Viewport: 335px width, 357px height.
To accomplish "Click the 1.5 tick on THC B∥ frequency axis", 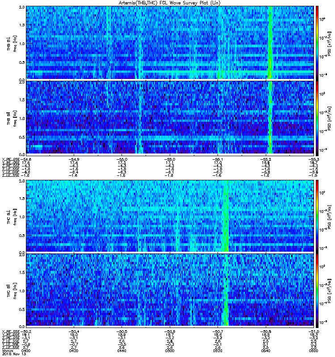I will pos(22,272).
